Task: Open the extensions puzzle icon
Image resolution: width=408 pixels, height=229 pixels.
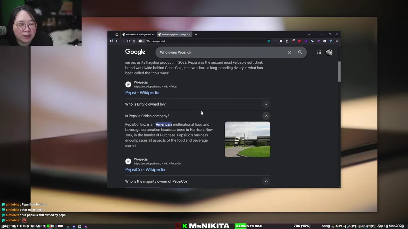Action: (287, 41)
